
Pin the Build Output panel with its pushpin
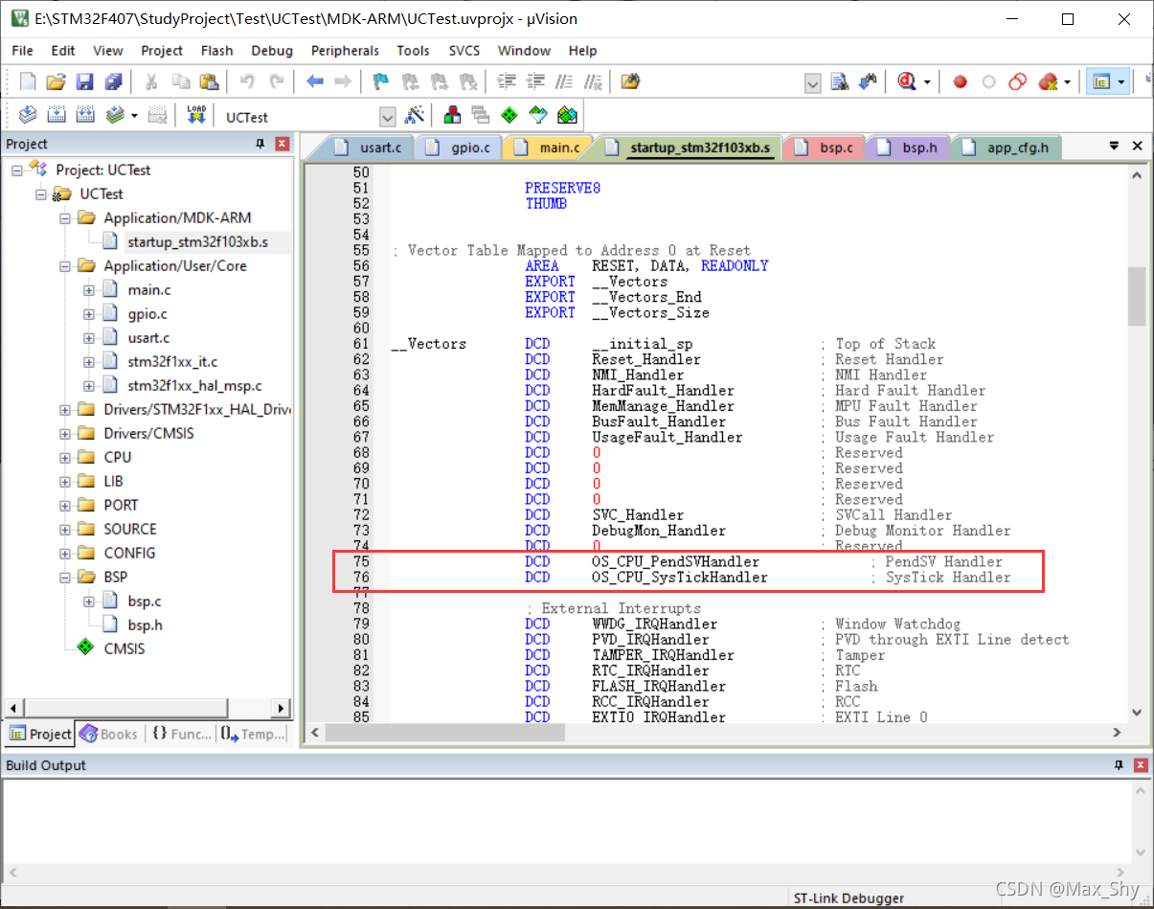(x=1119, y=765)
